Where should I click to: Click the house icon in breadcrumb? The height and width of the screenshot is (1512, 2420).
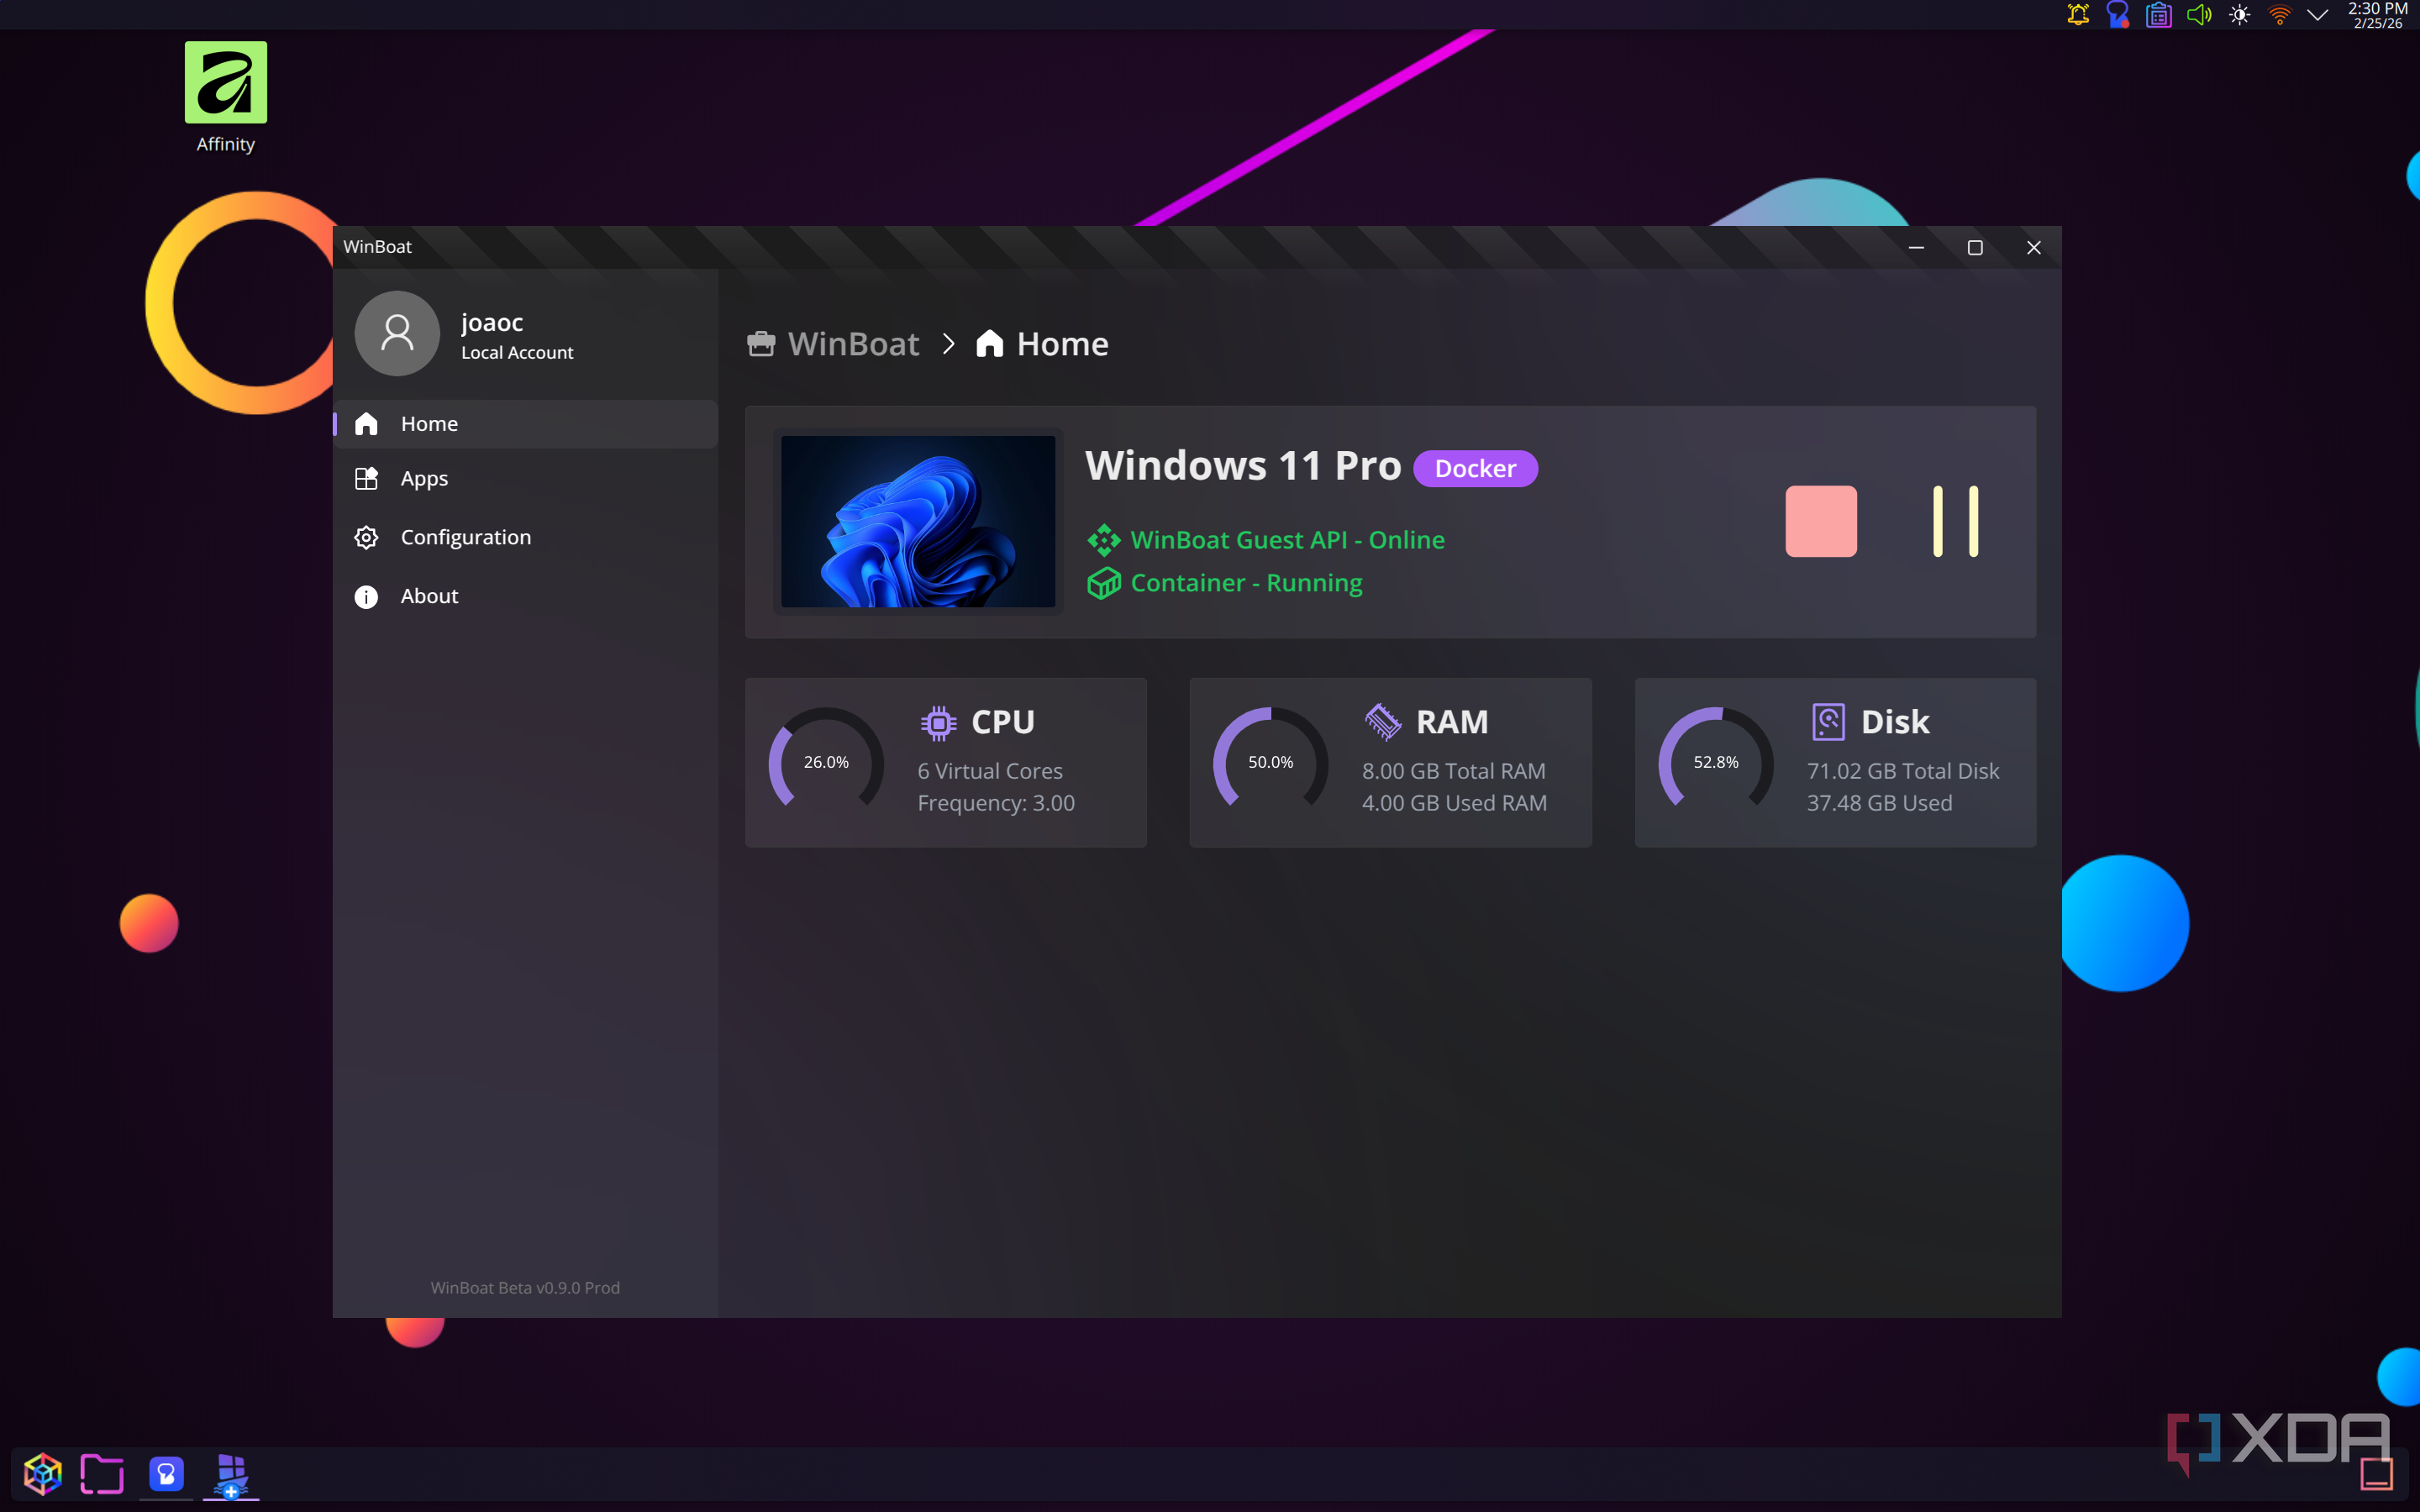point(989,344)
